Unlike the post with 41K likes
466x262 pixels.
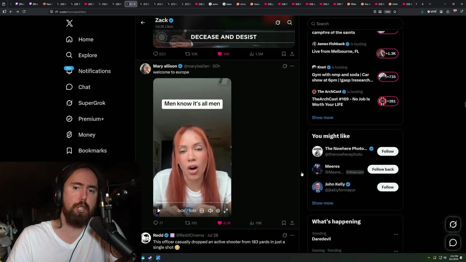point(223,54)
